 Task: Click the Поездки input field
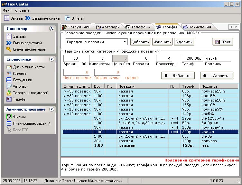[x=141, y=58]
